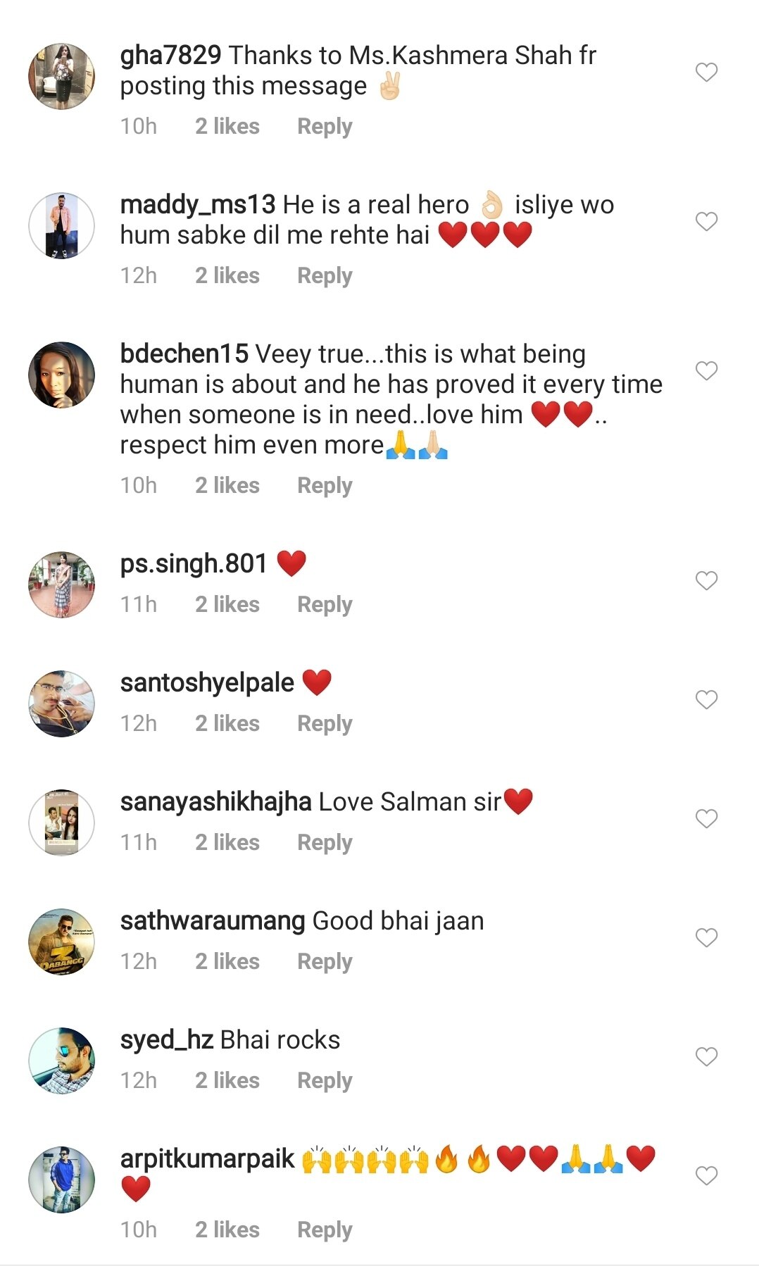Tap heart on bdechen15's comment
This screenshot has height=1269, width=759.
point(706,371)
